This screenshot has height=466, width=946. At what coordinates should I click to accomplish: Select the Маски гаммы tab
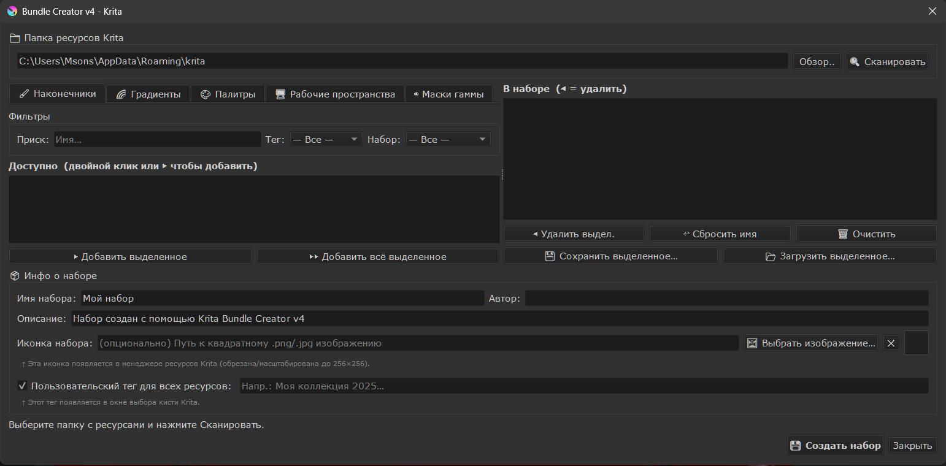click(448, 94)
